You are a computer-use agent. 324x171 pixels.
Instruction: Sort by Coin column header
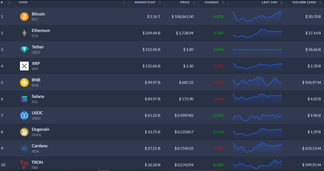coord(23,3)
